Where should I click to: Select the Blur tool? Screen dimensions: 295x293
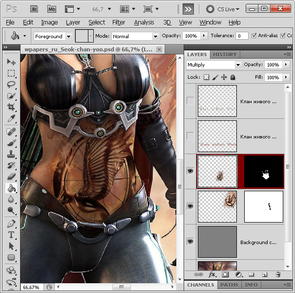tap(11, 199)
